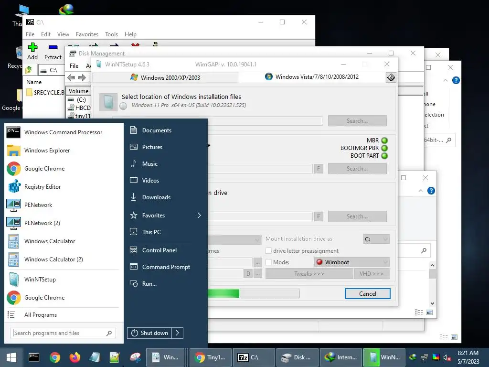Switch to Windows Vista/7/8/10/2008/2012 tab
Screen dimensions: 489x367
pos(312,77)
